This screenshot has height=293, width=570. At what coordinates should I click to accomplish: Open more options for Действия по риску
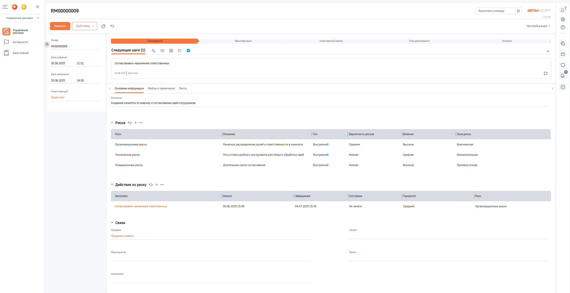tap(162, 185)
